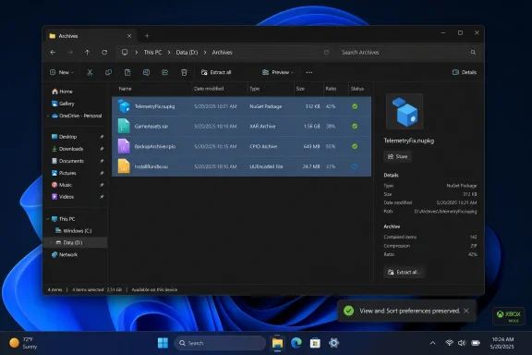This screenshot has width=532, height=355.
Task: Click the Share button in details pane
Action: point(398,156)
